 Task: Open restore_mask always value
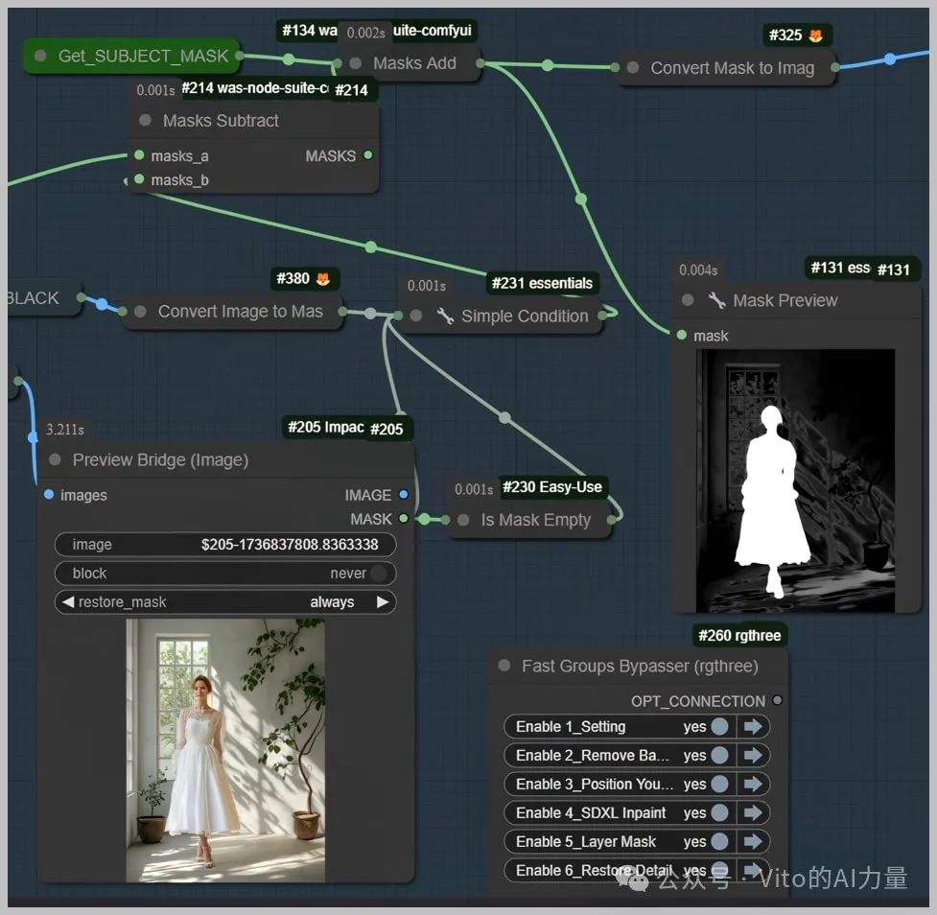pos(332,601)
